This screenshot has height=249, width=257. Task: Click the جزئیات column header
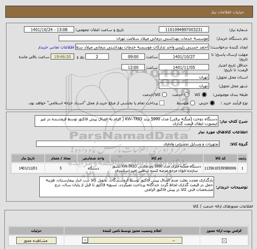point(36,231)
